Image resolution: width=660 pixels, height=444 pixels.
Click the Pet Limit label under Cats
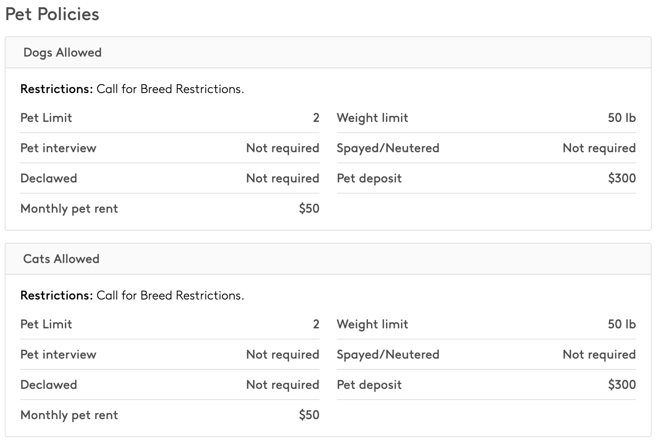coord(46,324)
